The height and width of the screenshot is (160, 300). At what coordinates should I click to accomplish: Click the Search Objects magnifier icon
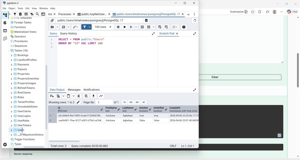click(x=37, y=14)
